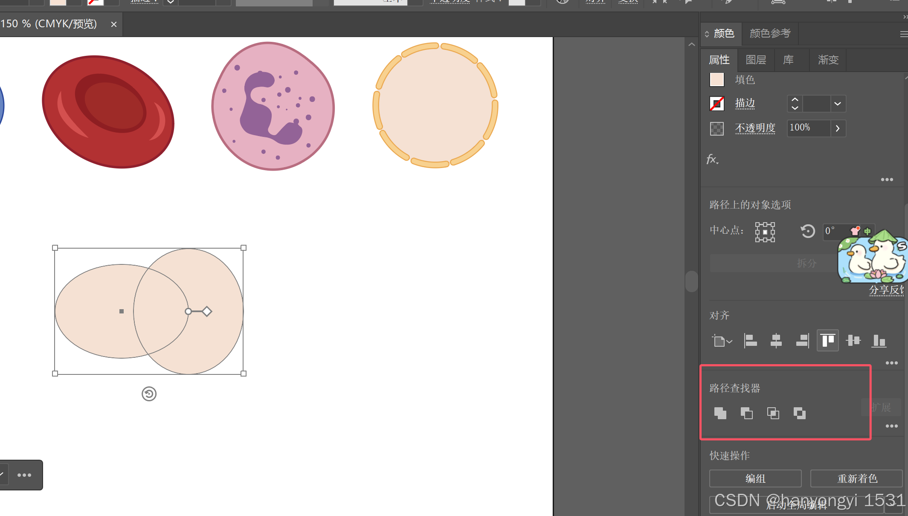The height and width of the screenshot is (516, 908).
Task: Open the Align To dropdown
Action: [x=722, y=341]
